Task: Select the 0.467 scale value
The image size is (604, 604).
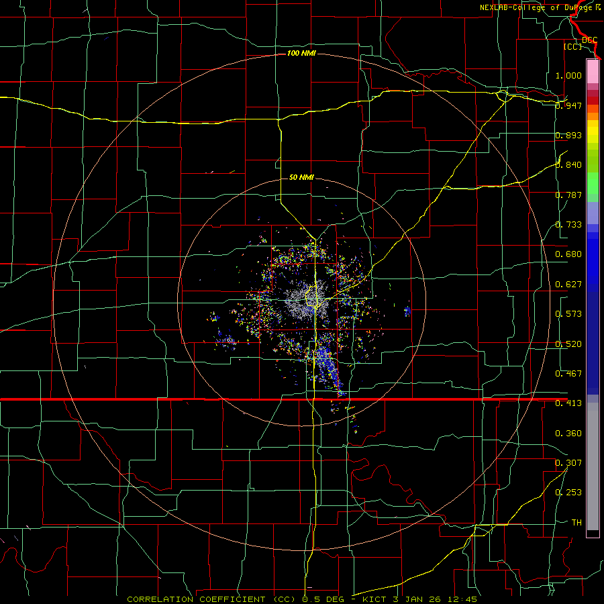Action: pos(568,374)
